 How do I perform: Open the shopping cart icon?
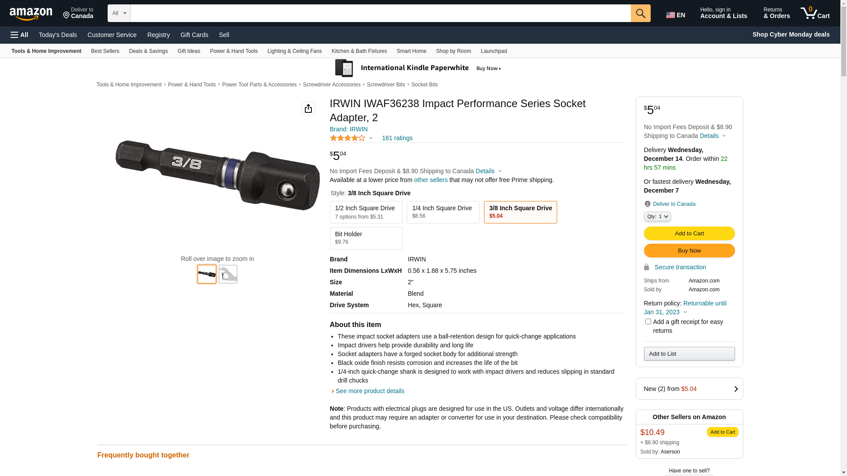click(x=815, y=13)
